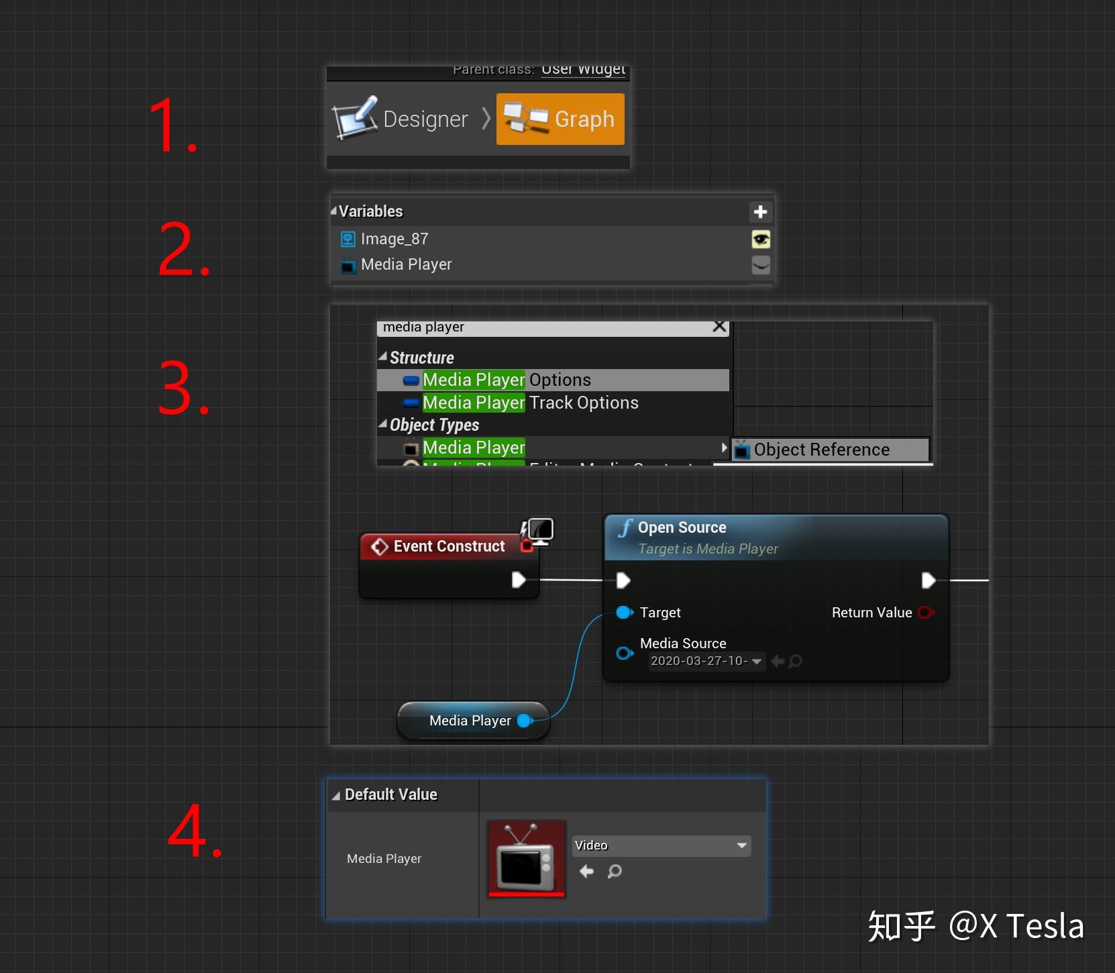
Task: Open the User Widget parent class link
Action: coord(583,69)
